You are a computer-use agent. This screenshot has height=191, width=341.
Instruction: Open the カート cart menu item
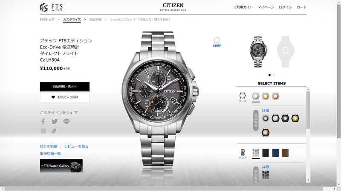(x=301, y=7)
